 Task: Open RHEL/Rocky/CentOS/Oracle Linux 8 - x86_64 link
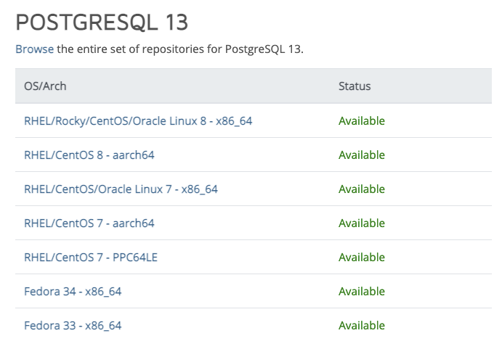[x=138, y=121]
